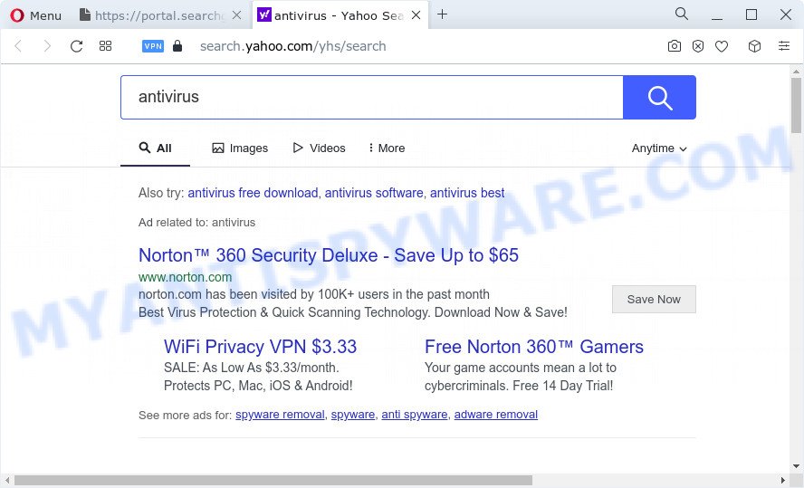This screenshot has height=488, width=804.
Task: Click horizontal scrollbar right arrow
Action: (783, 481)
